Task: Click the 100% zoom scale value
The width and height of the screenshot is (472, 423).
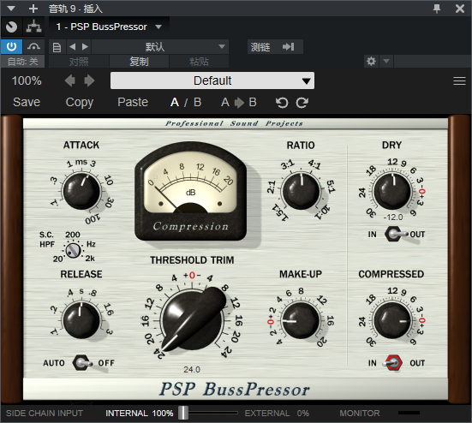Action: [27, 80]
